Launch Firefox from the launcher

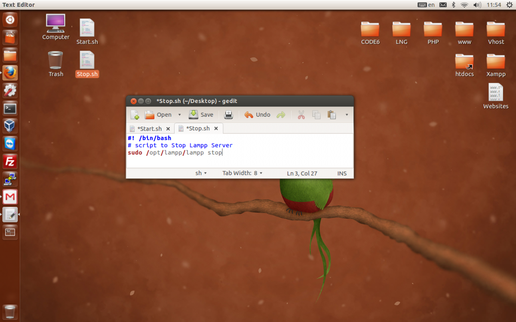pos(10,73)
